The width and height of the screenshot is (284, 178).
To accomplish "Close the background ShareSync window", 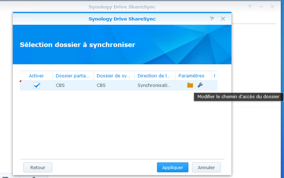I will (x=272, y=7).
